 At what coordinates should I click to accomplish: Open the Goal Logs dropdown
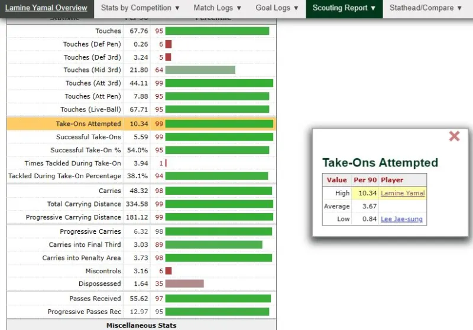(277, 8)
